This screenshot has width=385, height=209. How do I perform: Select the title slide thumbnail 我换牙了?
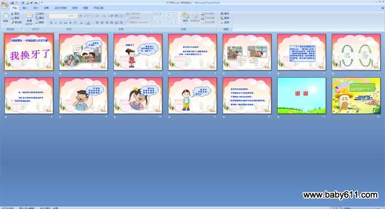click(29, 52)
